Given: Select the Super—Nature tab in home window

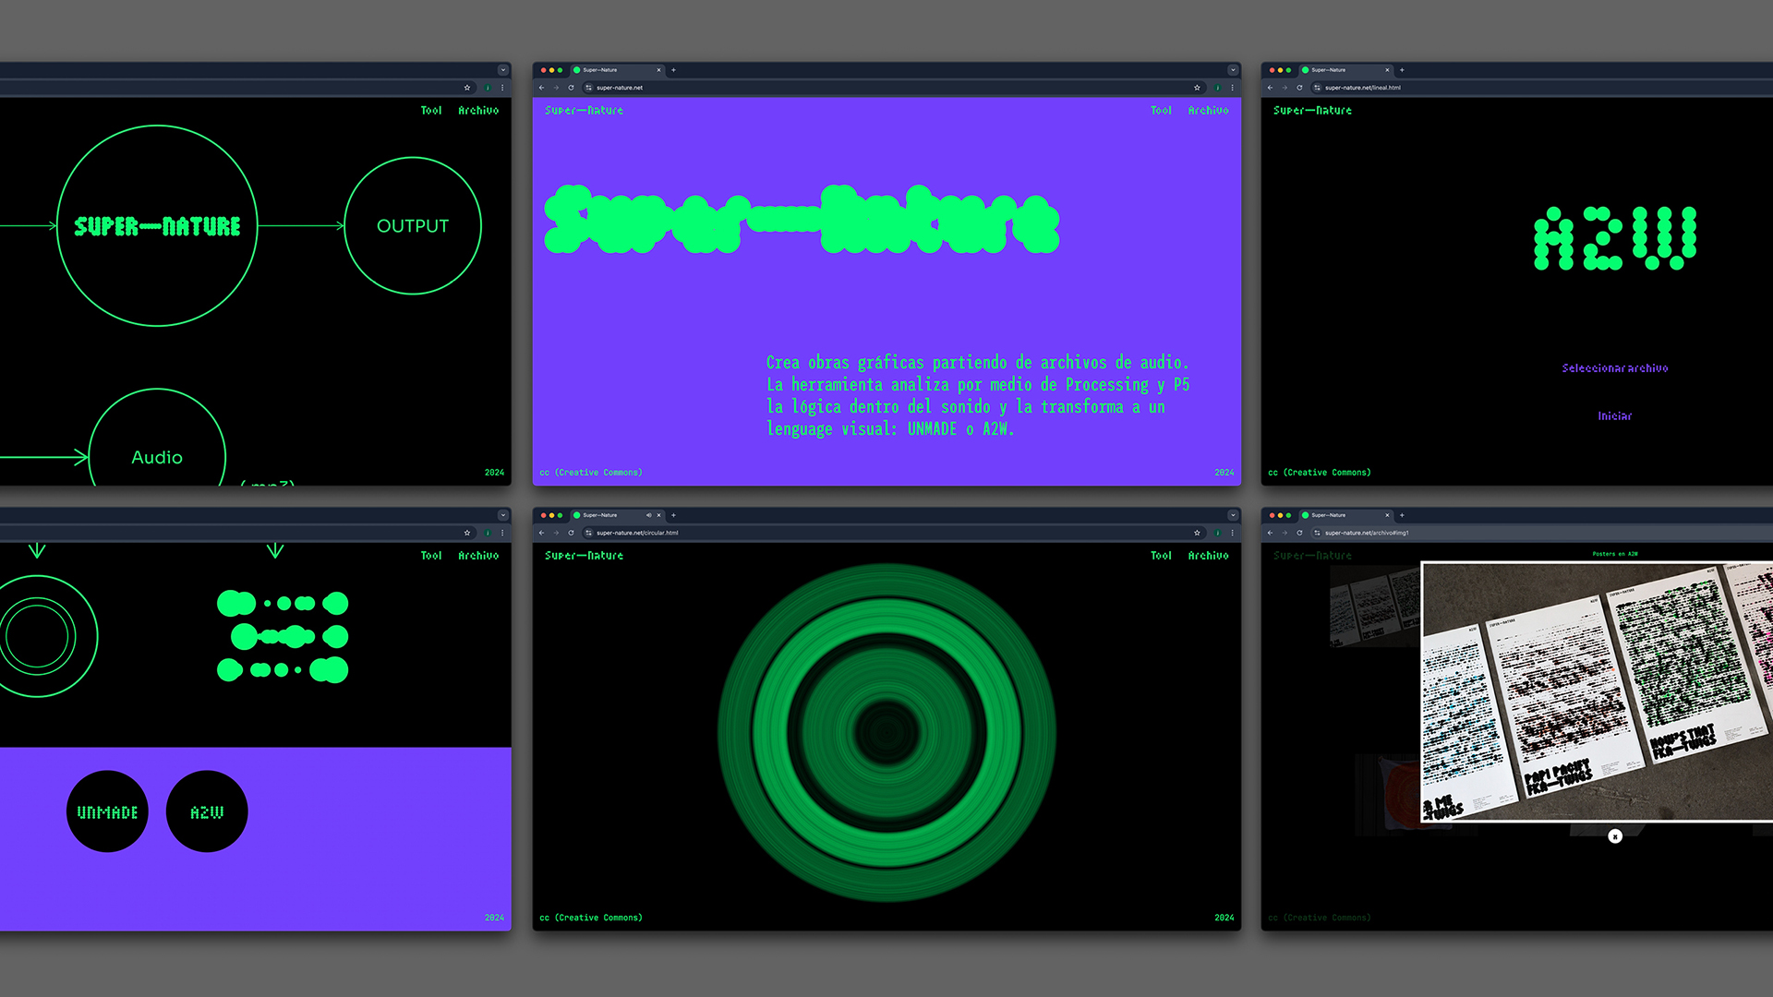Looking at the screenshot, I should click(617, 70).
